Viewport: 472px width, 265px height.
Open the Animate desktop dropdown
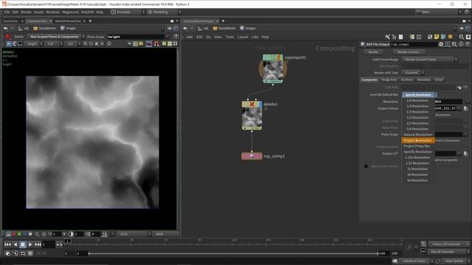[128, 12]
